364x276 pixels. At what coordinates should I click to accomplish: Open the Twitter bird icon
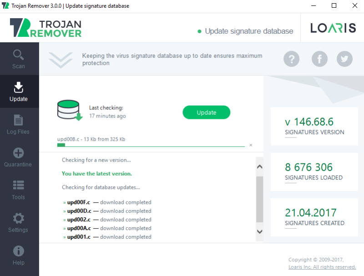[x=344, y=59]
